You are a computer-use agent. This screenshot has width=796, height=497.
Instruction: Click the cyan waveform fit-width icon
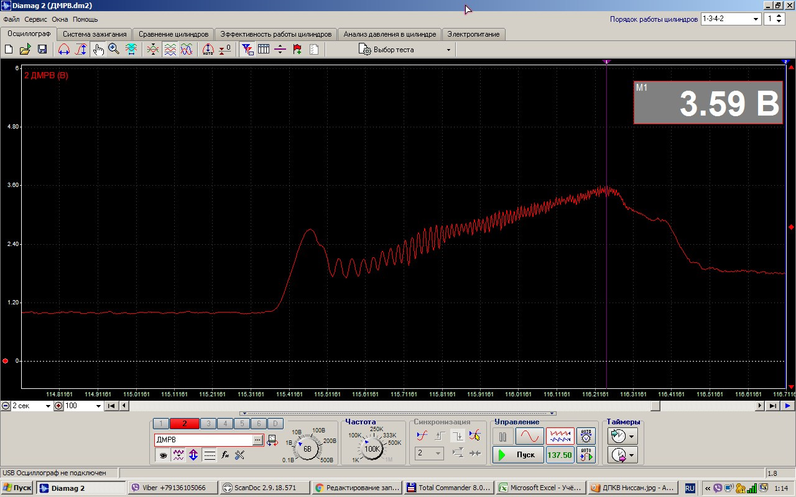click(131, 49)
